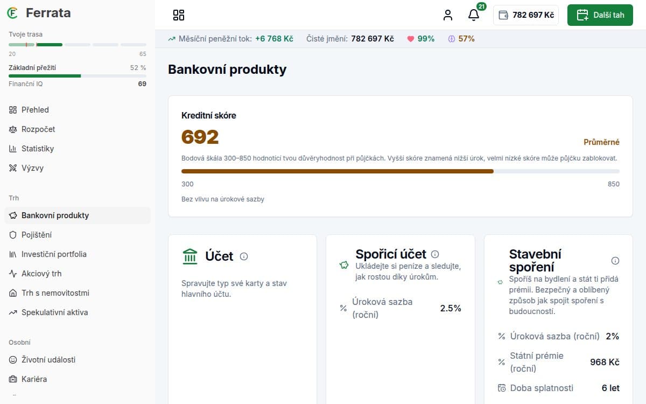The width and height of the screenshot is (646, 404).
Task: Click the info icon next to Účet
Action: tap(244, 256)
